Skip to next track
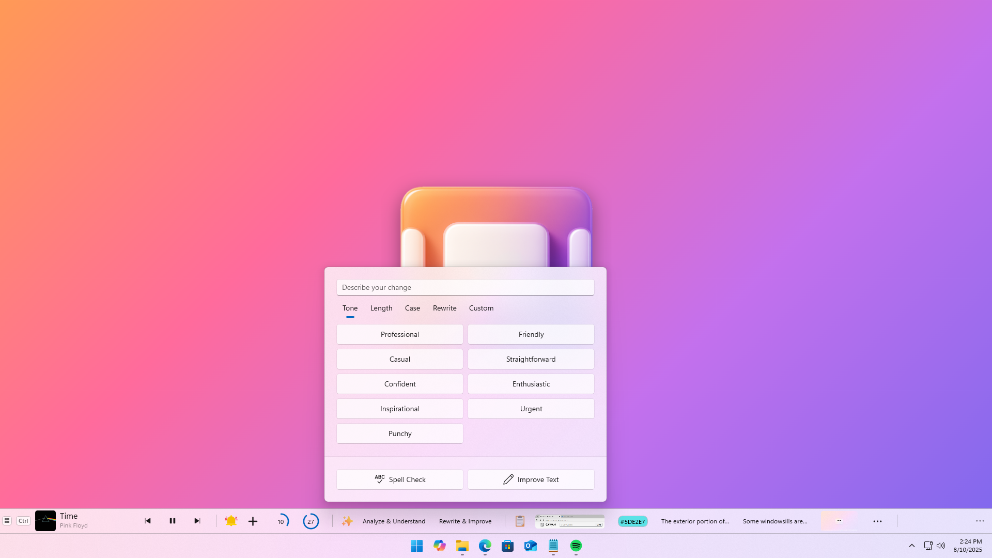The image size is (992, 558). click(x=197, y=521)
